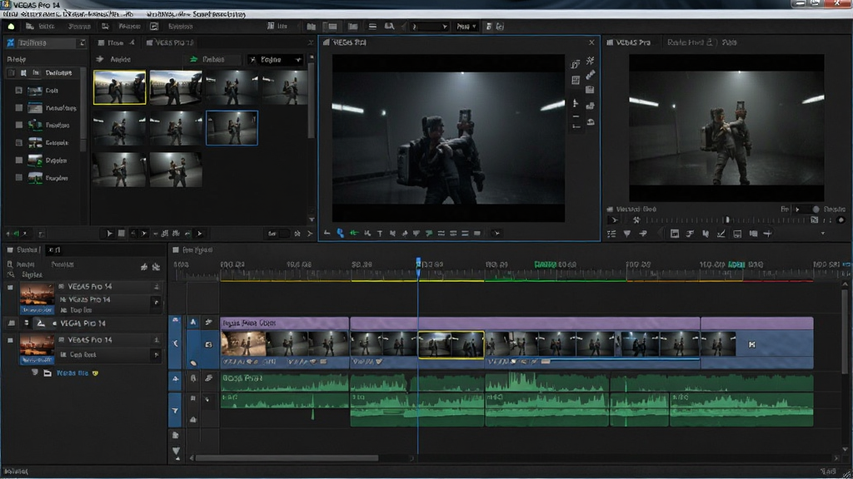Click the resize grip icon in the status bar corner
This screenshot has height=479, width=853.
846,473
